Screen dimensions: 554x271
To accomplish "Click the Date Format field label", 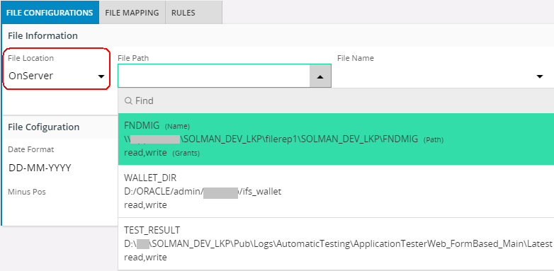I will [30, 149].
